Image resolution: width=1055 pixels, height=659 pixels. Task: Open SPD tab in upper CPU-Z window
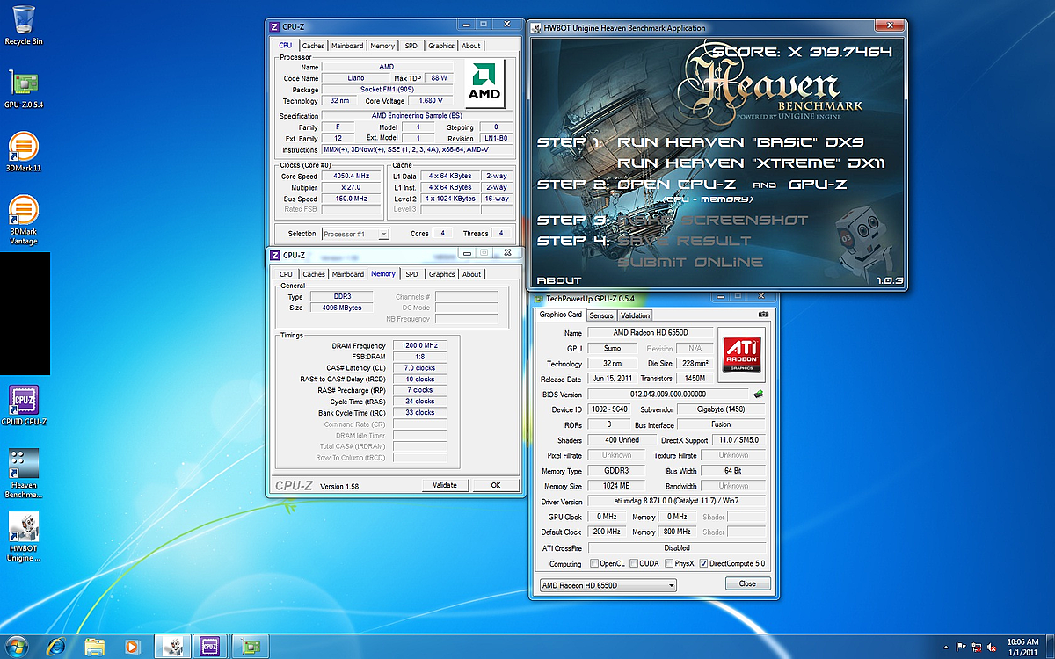point(411,46)
